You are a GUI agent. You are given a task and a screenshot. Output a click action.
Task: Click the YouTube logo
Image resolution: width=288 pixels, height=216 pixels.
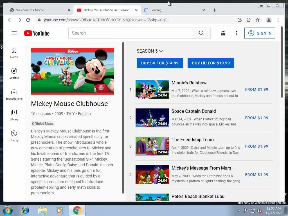tap(37, 33)
